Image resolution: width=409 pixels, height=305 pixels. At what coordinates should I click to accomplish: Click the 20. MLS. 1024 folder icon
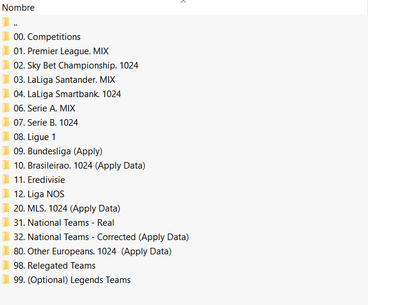(6, 208)
